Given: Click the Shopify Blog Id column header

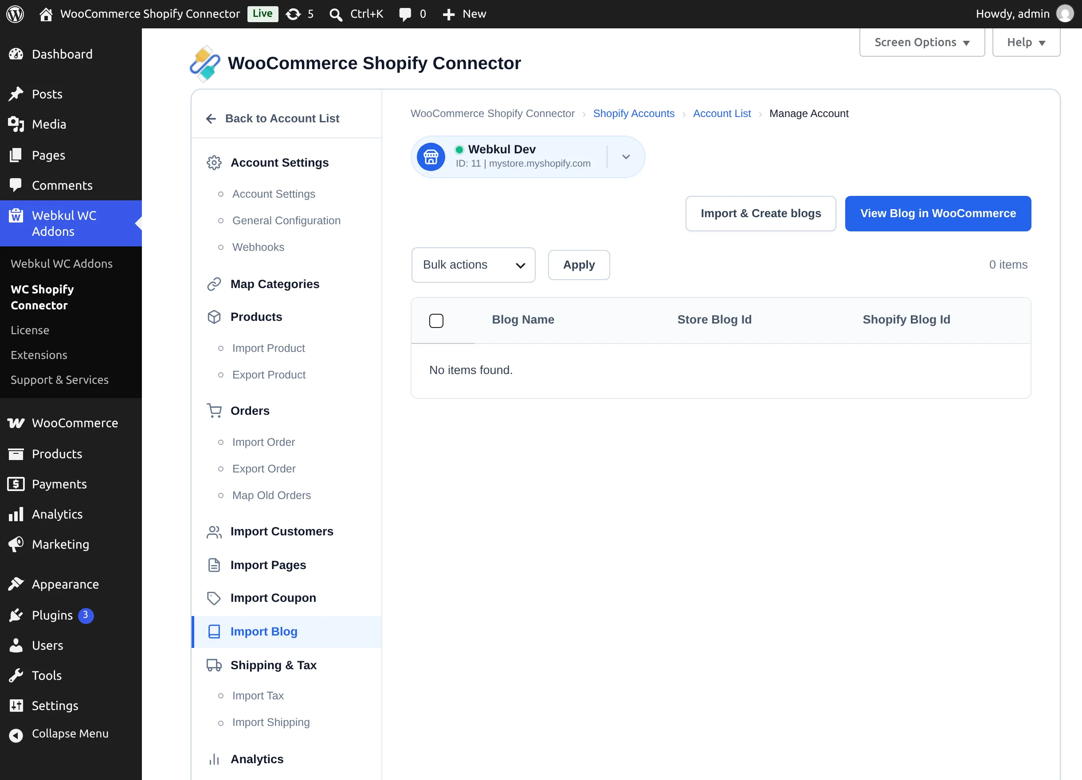Looking at the screenshot, I should tap(906, 320).
